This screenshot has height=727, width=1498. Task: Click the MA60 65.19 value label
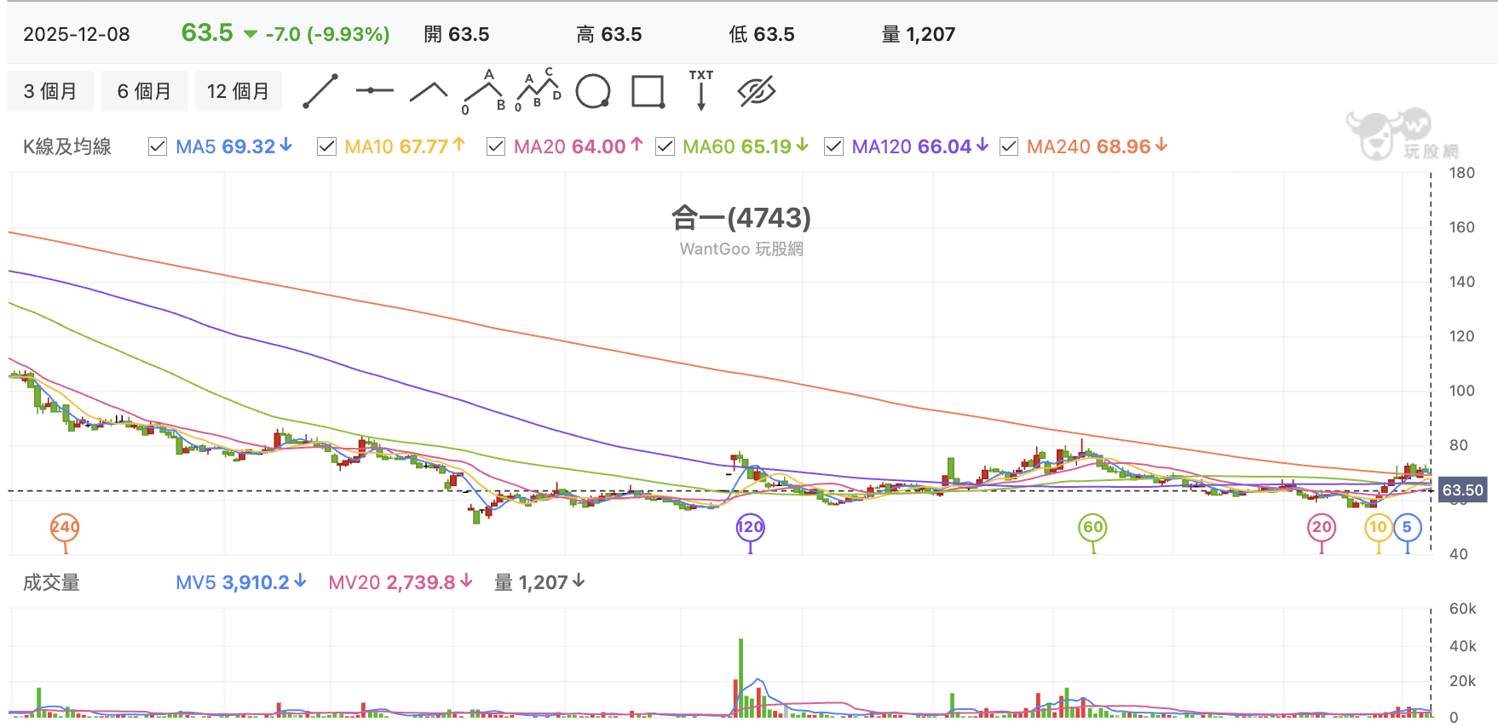pyautogui.click(x=746, y=146)
